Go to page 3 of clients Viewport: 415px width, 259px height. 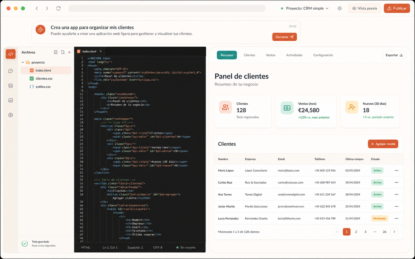tap(365, 232)
